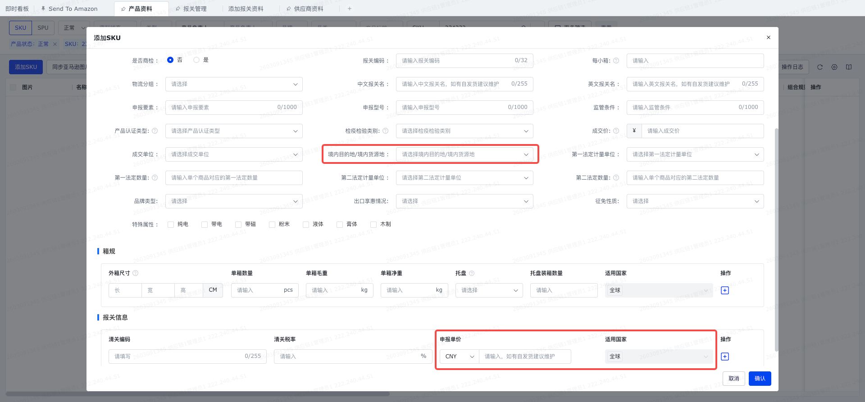The width and height of the screenshot is (865, 402).
Task: Close the 添加SKU dialog with X
Action: coord(769,37)
